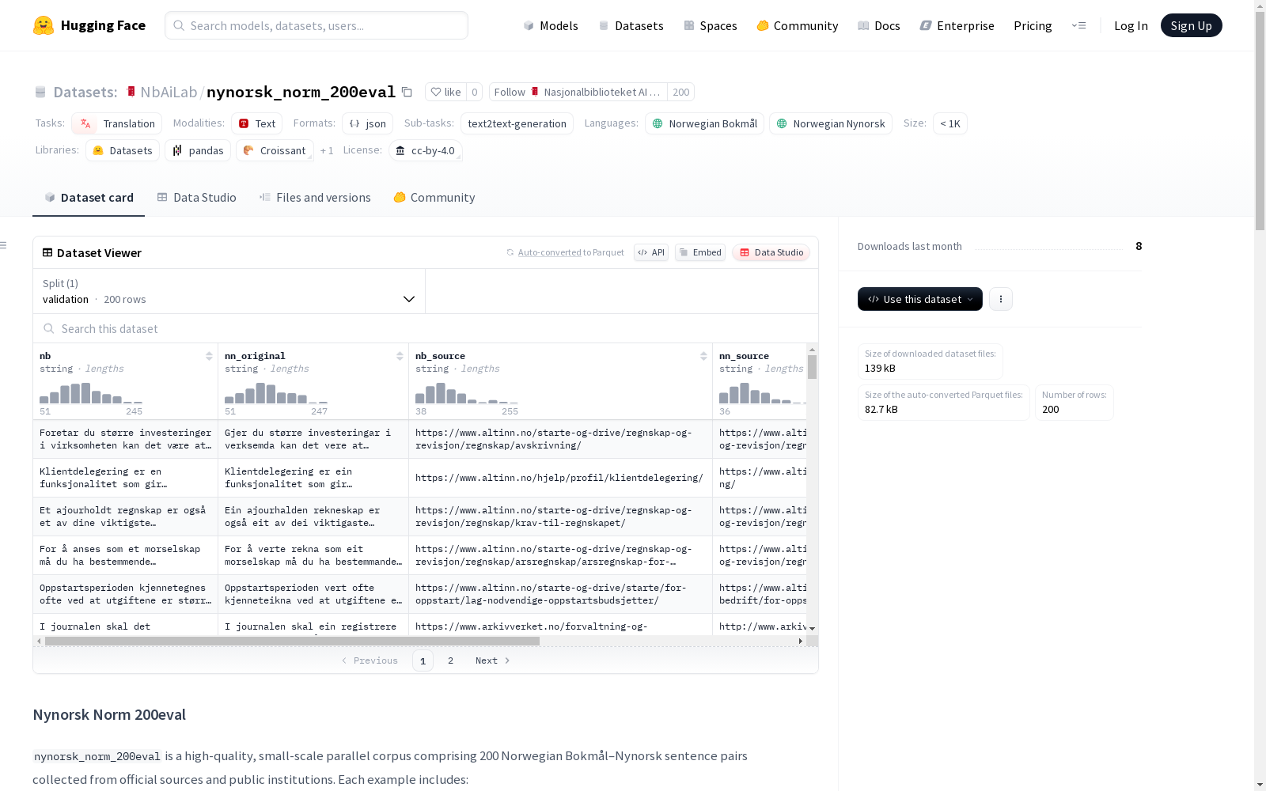Click the NbAiLab organization avatar icon

click(x=131, y=92)
